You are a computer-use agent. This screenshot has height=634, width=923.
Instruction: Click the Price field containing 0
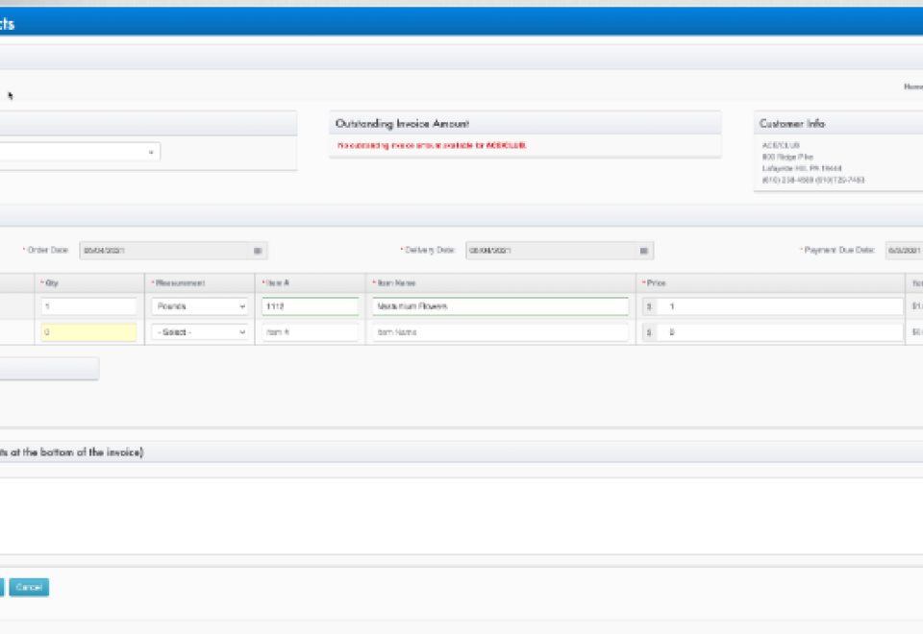pyautogui.click(x=780, y=332)
